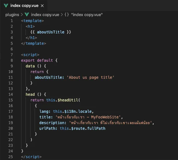The image size is (178, 160).
Task: Click export default on line 8
Action: tap(37, 60)
